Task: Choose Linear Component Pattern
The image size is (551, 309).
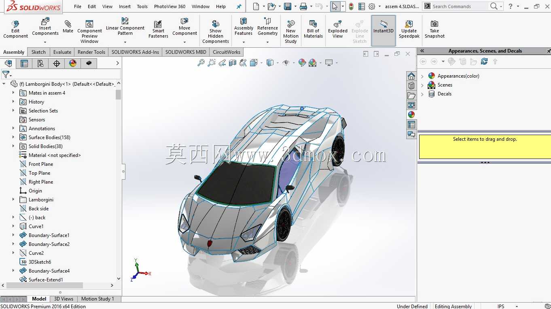Action: click(125, 27)
